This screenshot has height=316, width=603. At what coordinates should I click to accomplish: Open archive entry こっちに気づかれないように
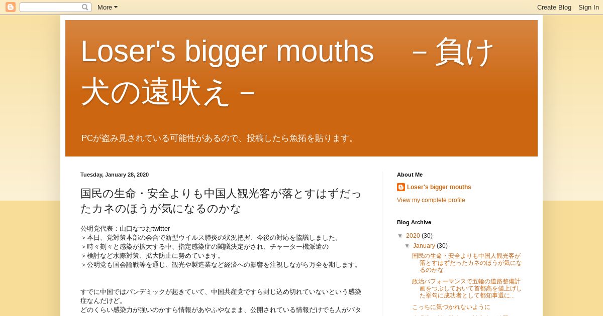pyautogui.click(x=451, y=307)
